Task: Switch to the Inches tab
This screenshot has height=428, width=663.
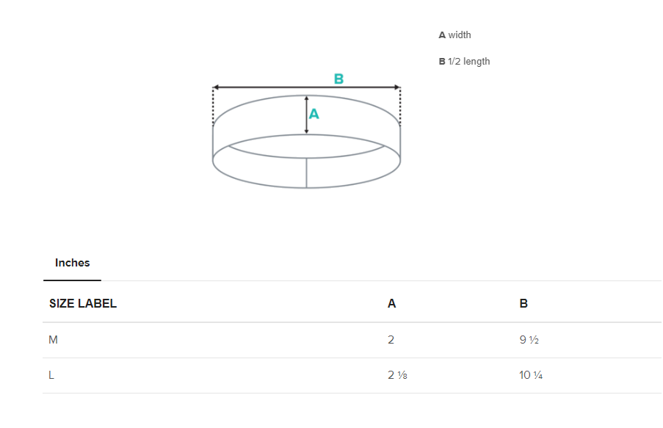Action: coord(72,263)
